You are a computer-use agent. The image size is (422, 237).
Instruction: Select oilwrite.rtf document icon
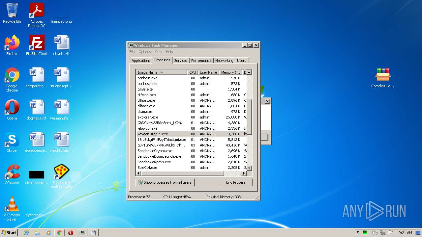[61, 45]
